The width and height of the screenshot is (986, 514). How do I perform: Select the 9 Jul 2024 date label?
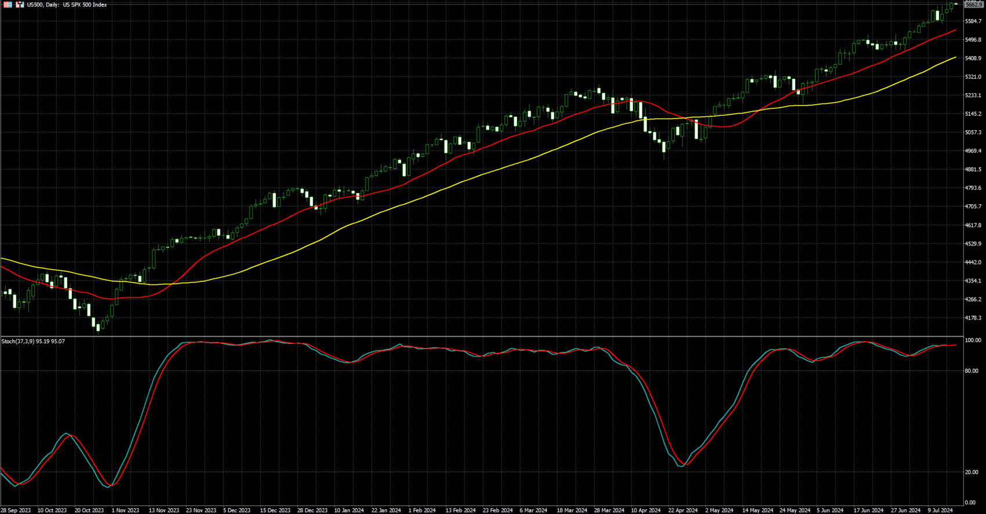coord(940,511)
